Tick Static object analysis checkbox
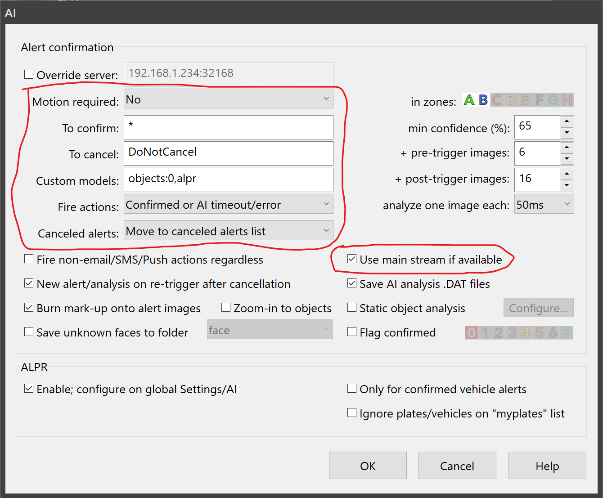 coord(352,308)
